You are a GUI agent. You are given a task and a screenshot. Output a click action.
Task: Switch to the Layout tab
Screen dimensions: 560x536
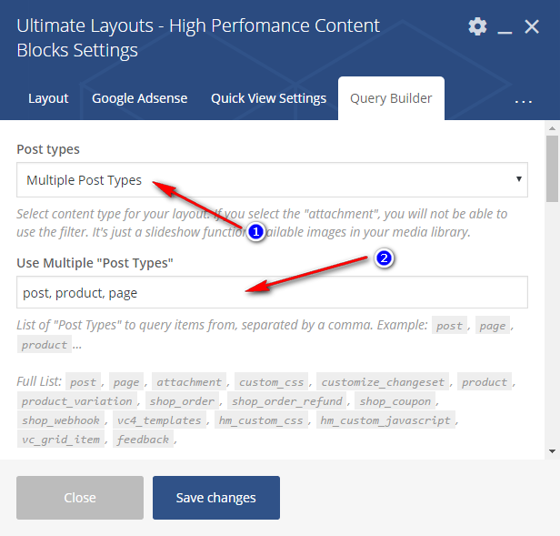pos(48,98)
